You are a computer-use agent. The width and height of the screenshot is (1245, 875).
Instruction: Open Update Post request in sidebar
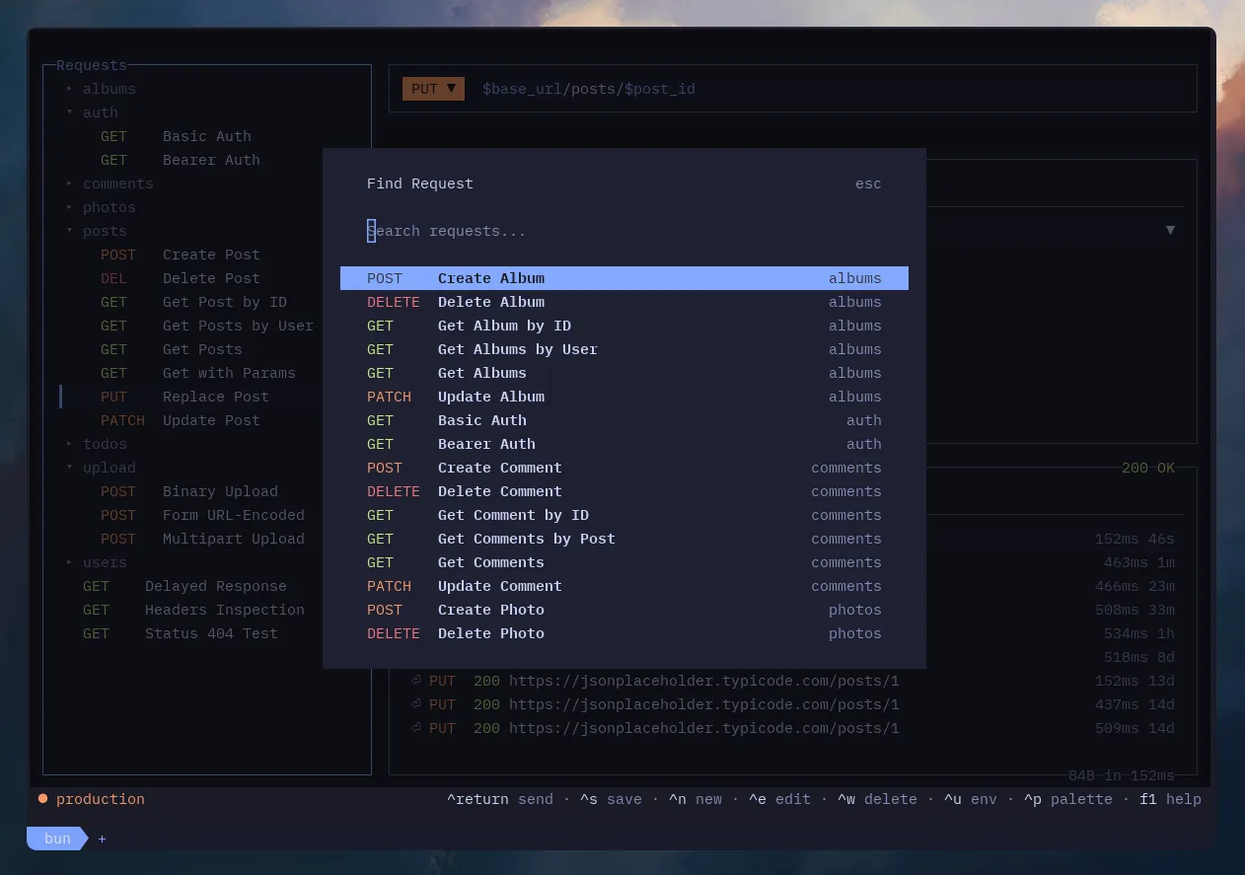point(181,420)
